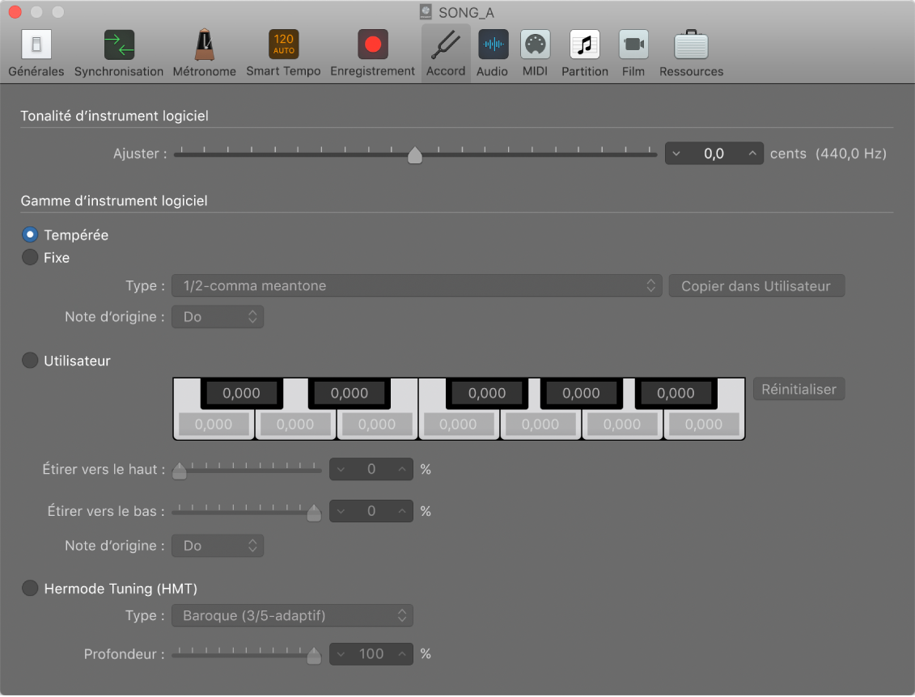Open the Baroque (3/5-adaptif) Type dropdown
The width and height of the screenshot is (915, 697).
[292, 616]
